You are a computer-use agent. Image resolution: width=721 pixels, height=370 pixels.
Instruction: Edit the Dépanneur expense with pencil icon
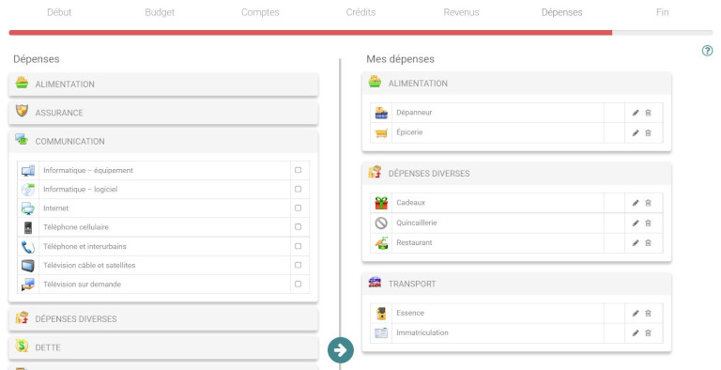[x=636, y=113]
